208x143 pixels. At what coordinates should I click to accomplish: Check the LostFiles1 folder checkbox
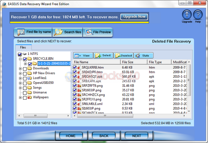pyautogui.click(x=25, y=78)
